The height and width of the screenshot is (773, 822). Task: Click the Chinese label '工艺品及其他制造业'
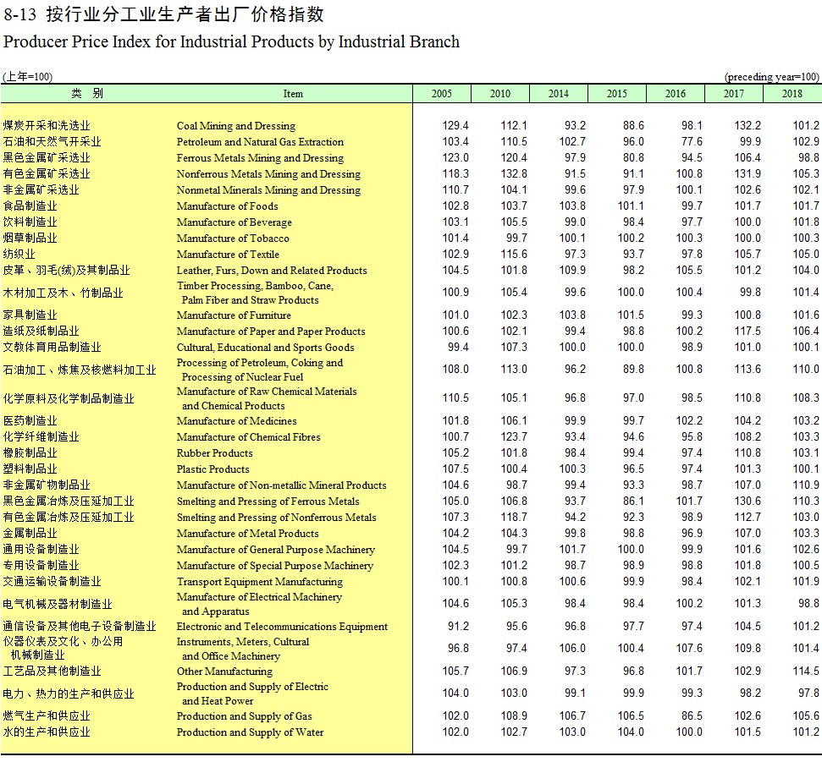tap(52, 672)
